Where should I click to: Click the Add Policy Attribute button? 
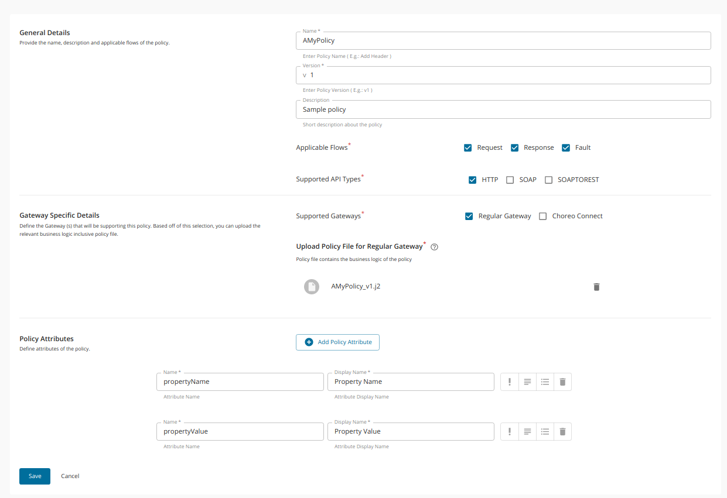[337, 342]
